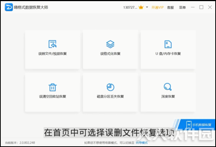This screenshot has width=216, height=147.
Task: Select the 磁盘分区丢失恢复 pie icon
Action: coord(110,87)
